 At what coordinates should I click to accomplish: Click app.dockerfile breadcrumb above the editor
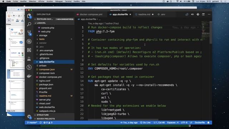[88, 19]
